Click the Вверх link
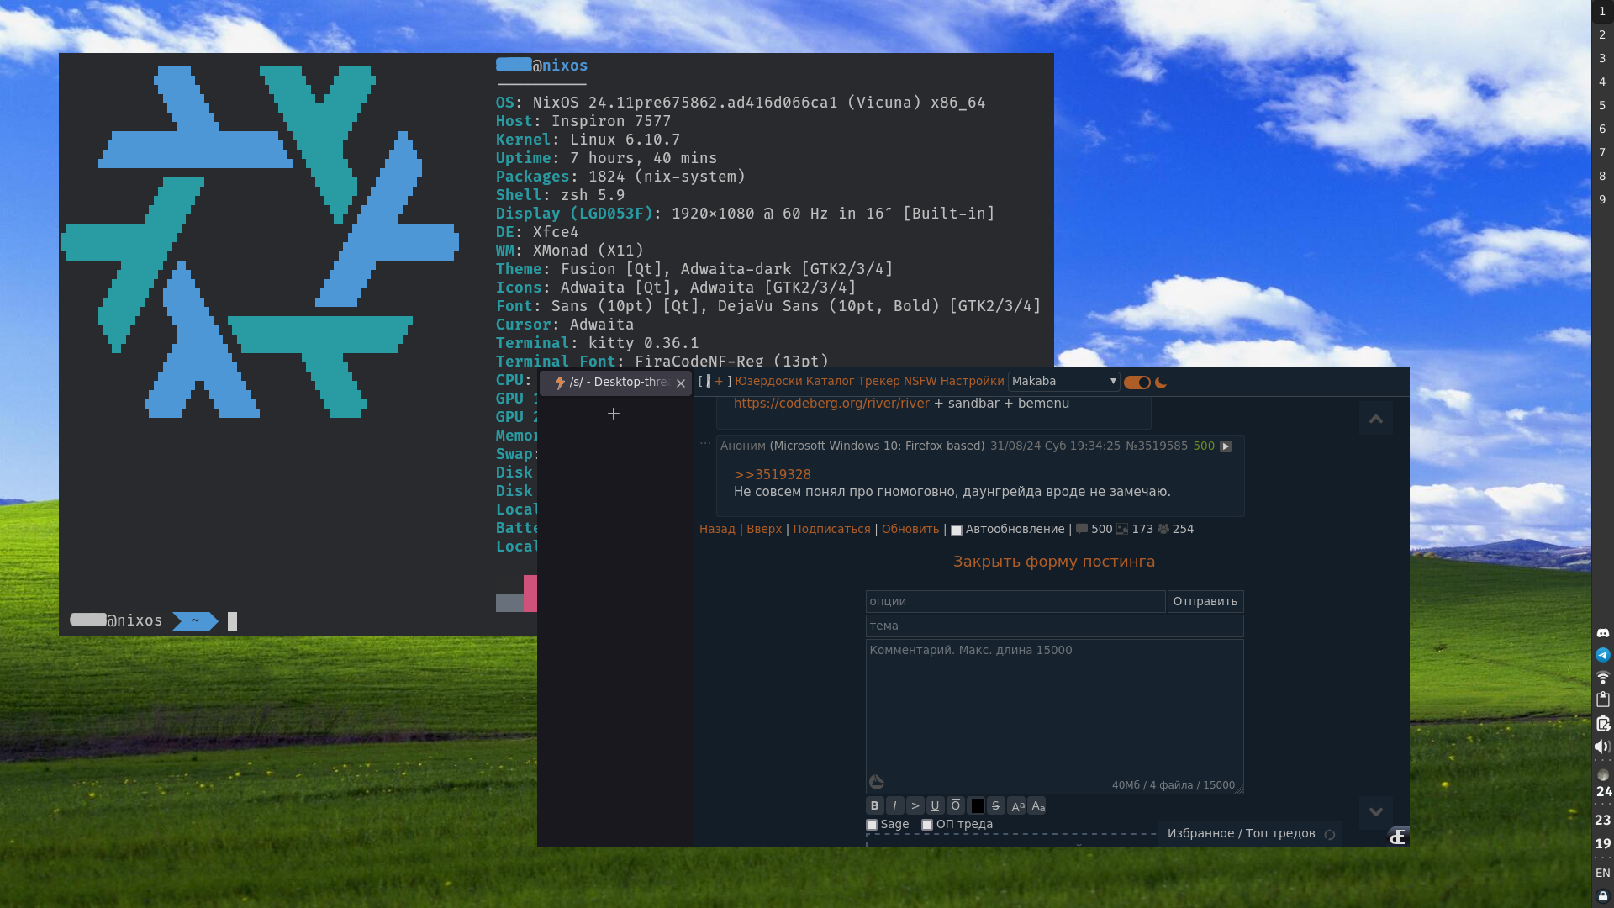 [764, 529]
